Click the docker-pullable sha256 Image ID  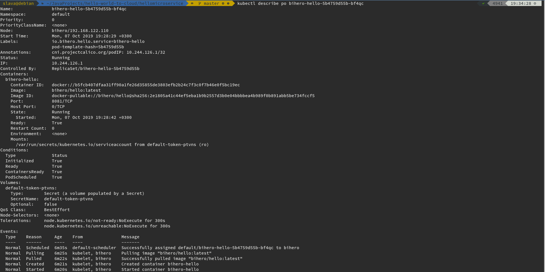183,96
